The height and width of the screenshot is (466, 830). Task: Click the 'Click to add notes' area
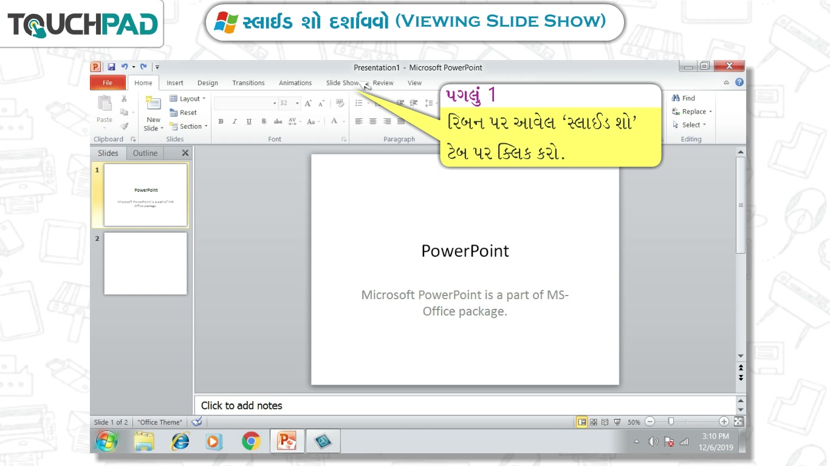[x=465, y=405]
